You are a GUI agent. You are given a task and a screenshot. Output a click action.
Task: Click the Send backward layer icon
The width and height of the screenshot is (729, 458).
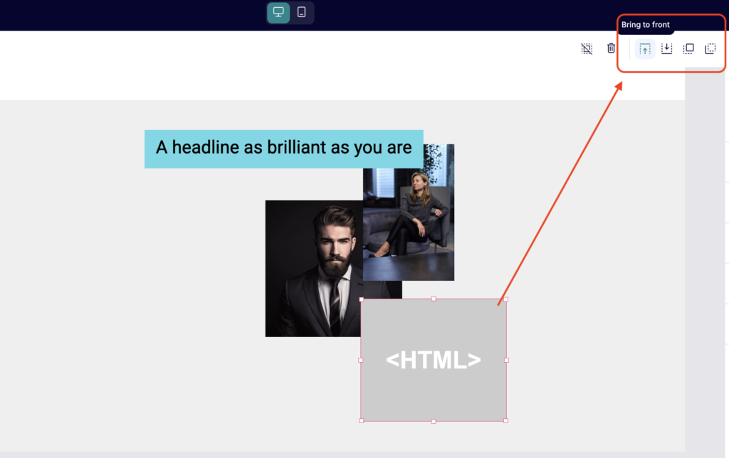click(710, 49)
